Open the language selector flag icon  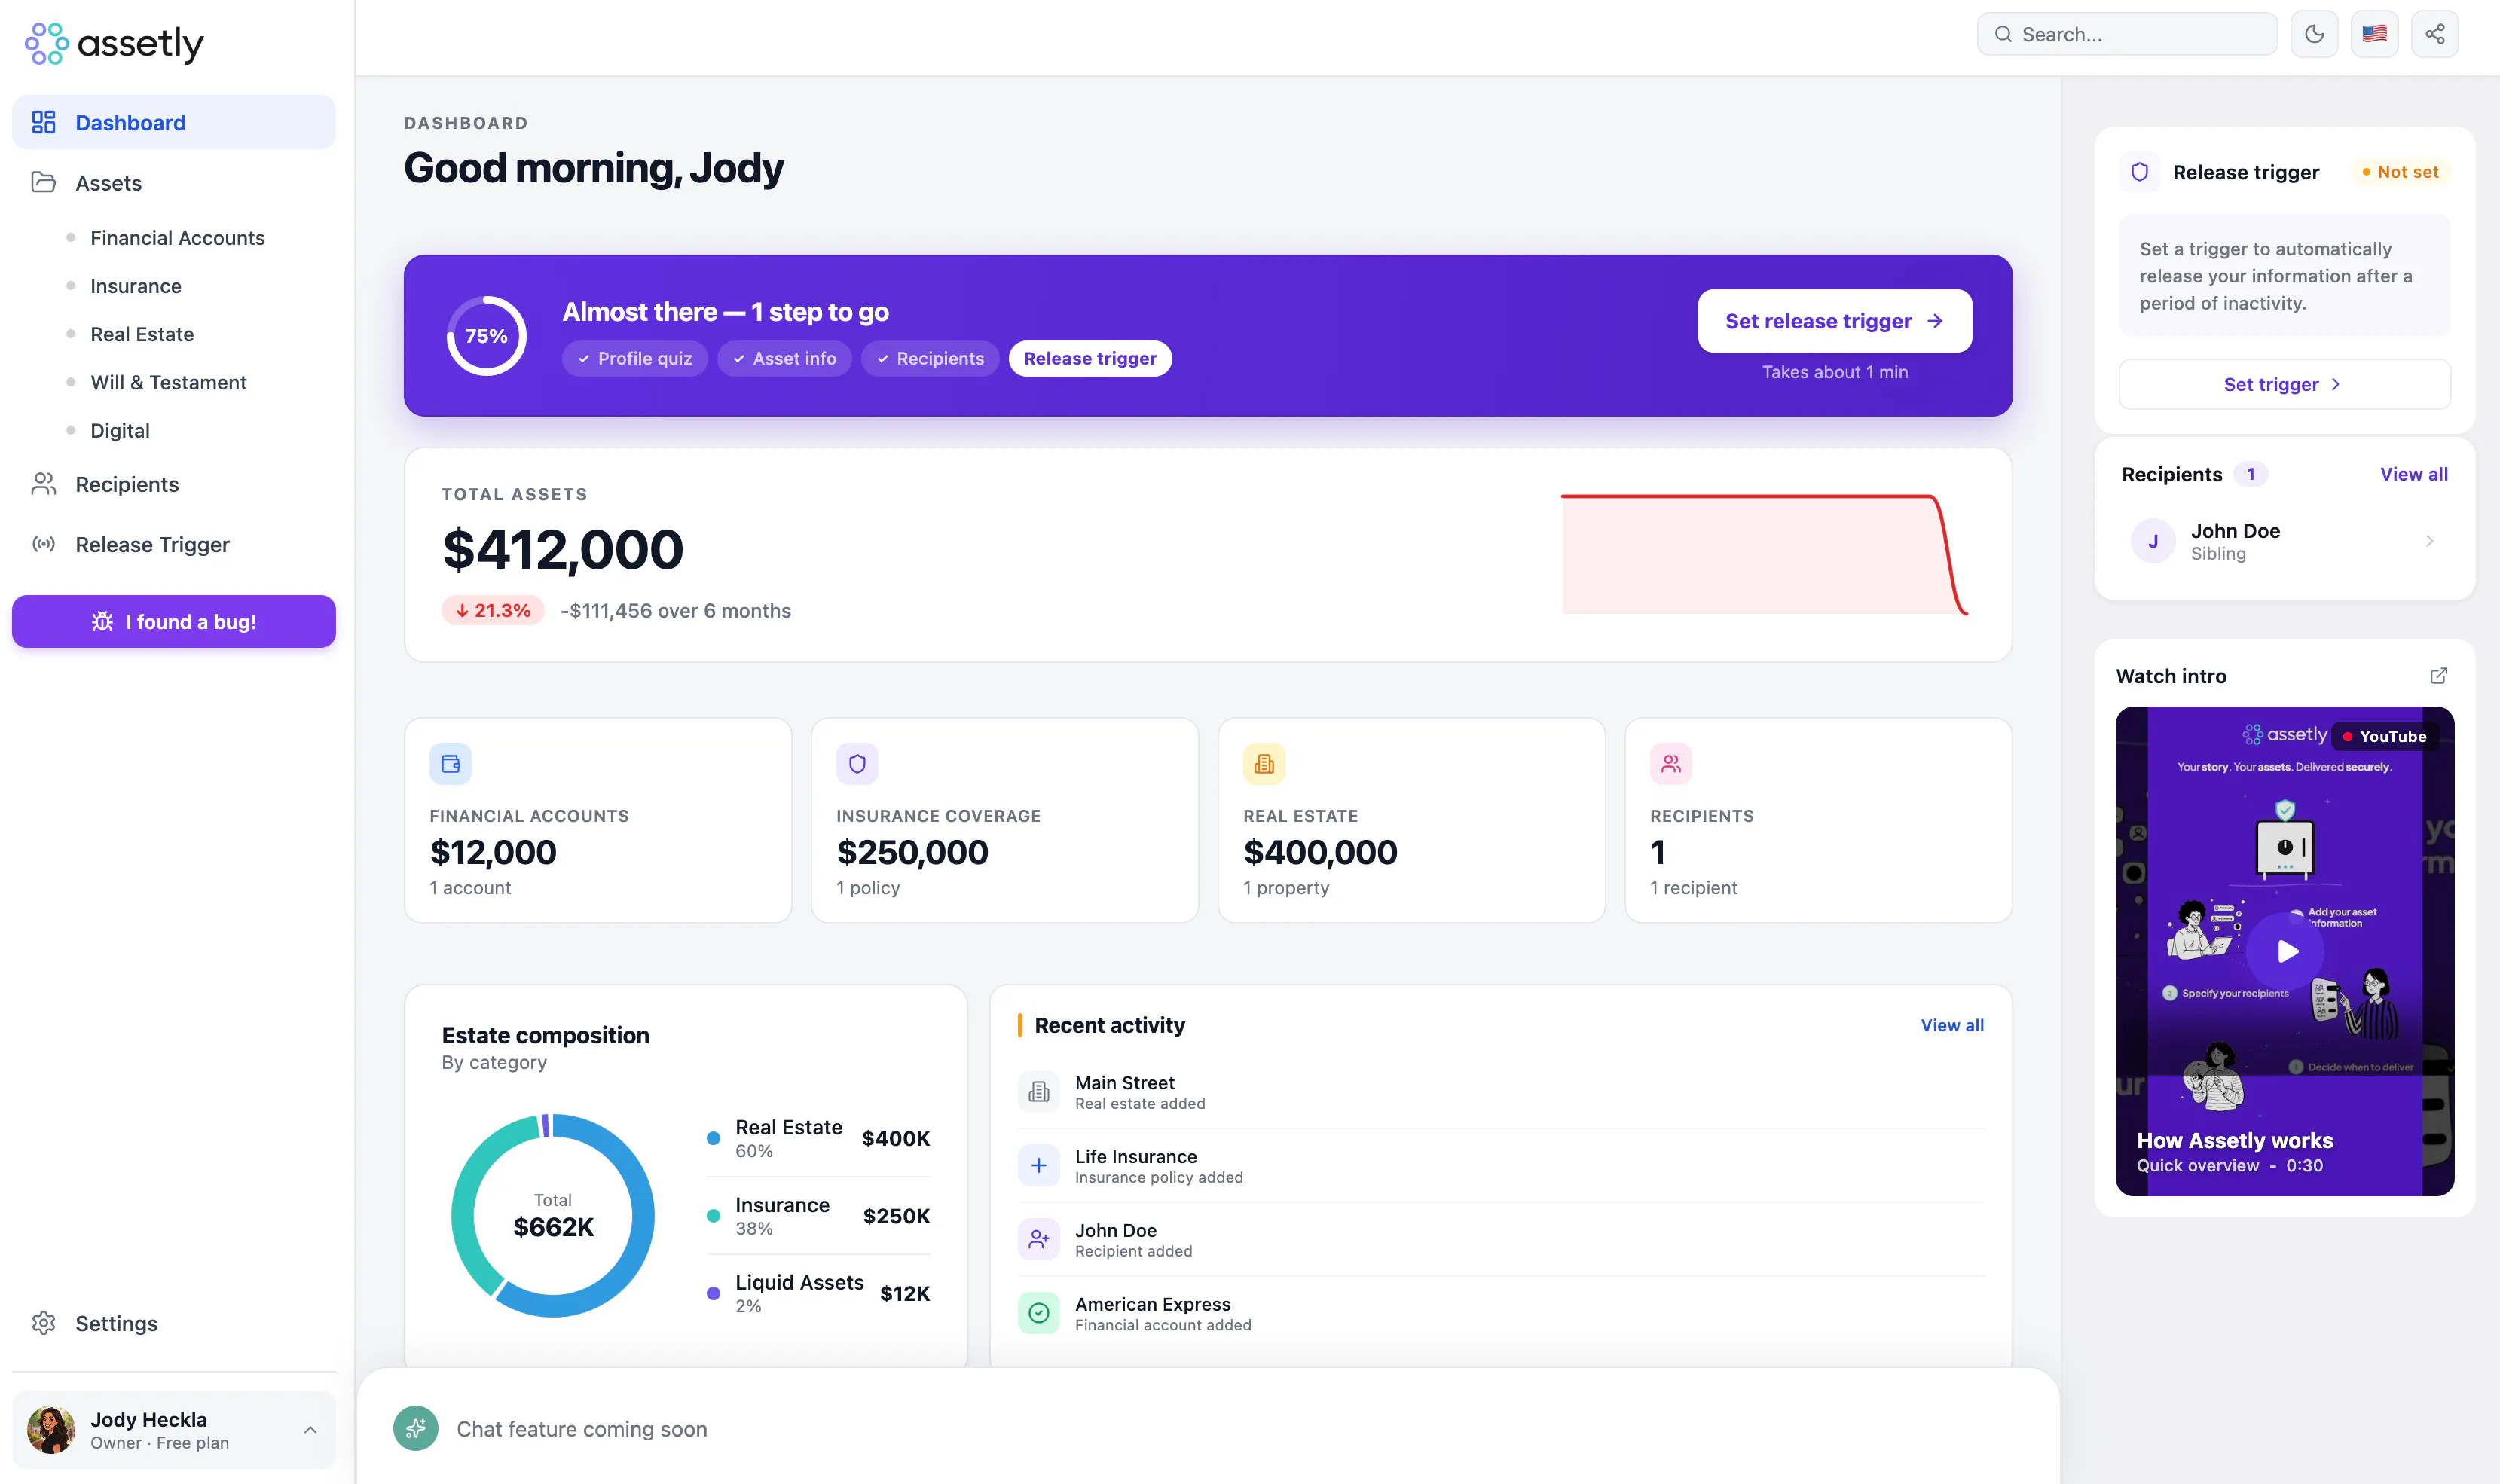2375,34
